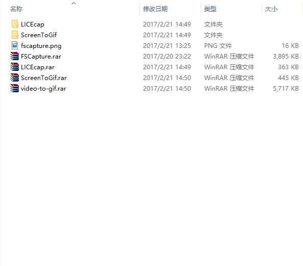Select the FSCapture.rar file name
This screenshot has height=266, width=303.
pos(41,57)
